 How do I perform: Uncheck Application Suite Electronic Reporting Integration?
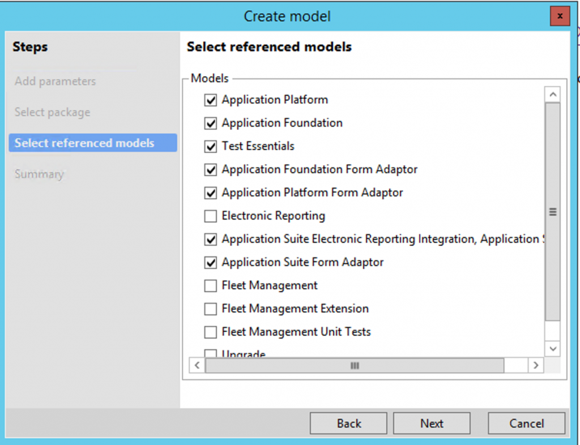coord(210,239)
